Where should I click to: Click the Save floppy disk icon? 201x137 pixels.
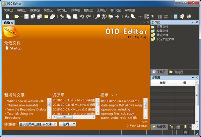(x=26, y=16)
